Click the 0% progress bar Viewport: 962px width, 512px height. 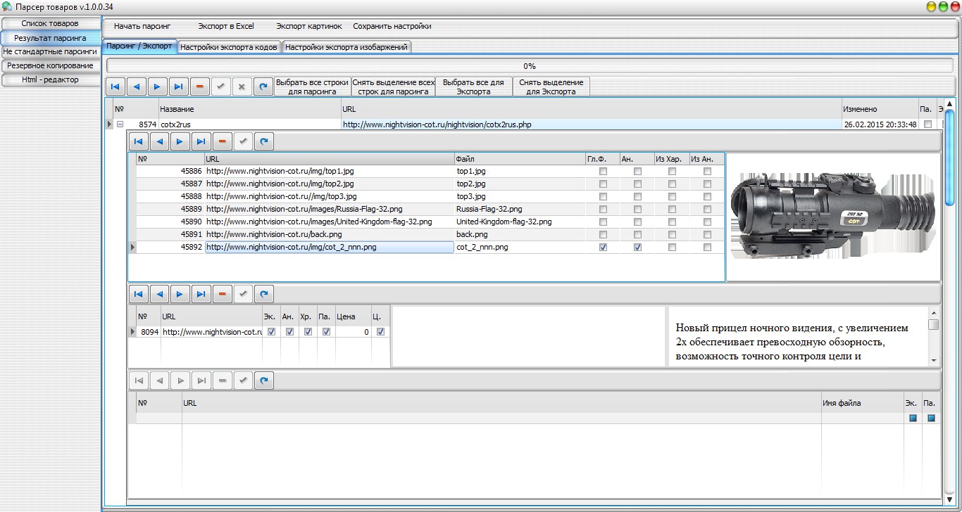(x=530, y=66)
